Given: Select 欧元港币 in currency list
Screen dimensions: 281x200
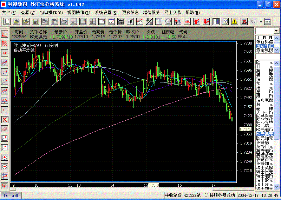Looking at the screenshot, I should pyautogui.click(x=264, y=129).
